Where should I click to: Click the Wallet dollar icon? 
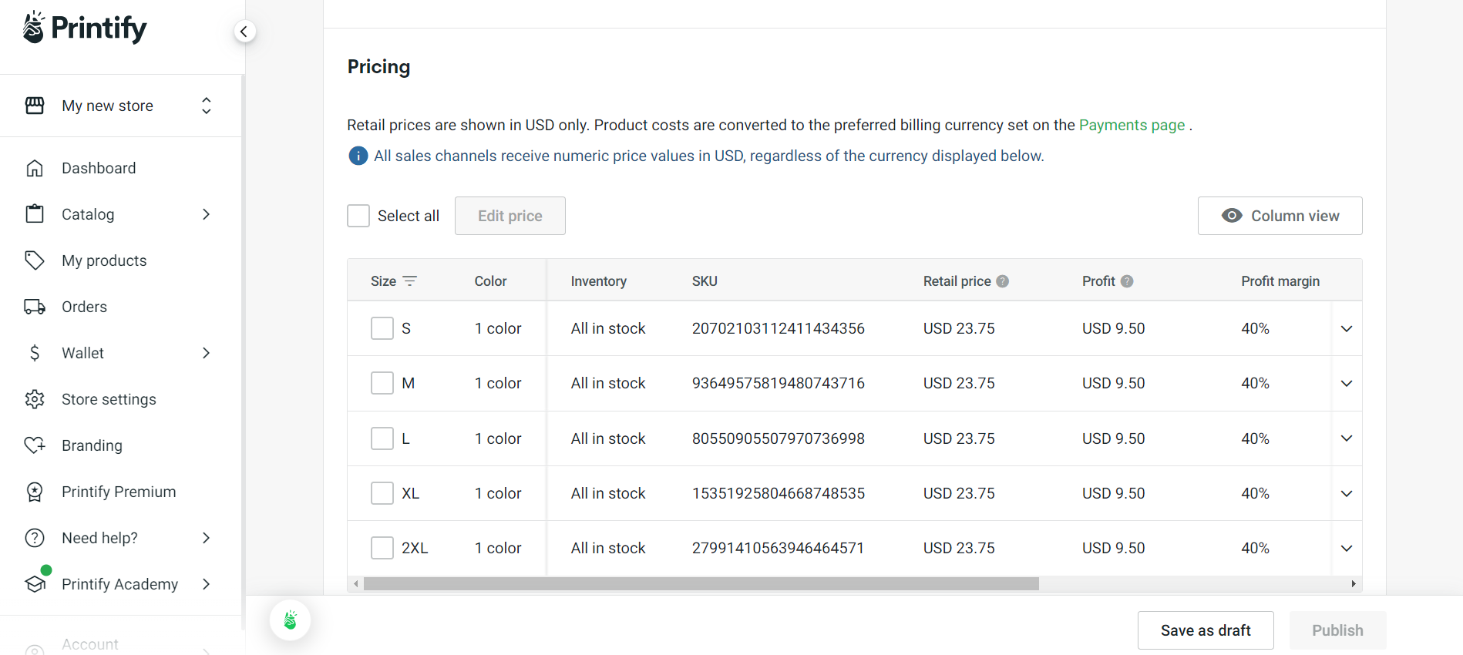[x=35, y=353]
